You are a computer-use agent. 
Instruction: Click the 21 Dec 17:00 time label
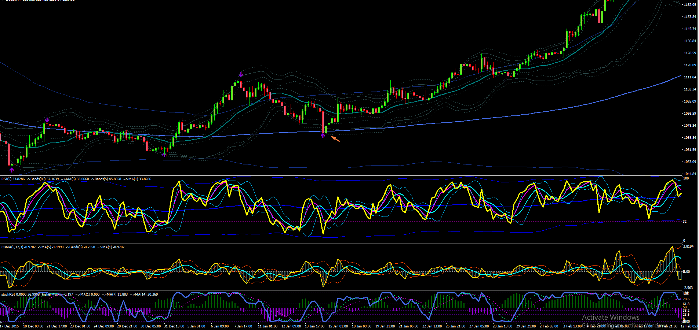click(x=57, y=326)
